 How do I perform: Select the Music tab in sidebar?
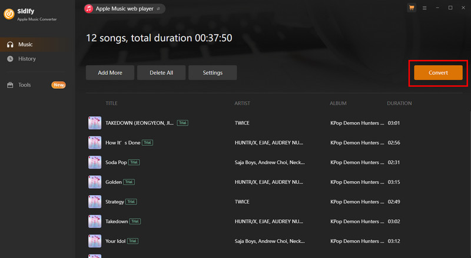[25, 44]
